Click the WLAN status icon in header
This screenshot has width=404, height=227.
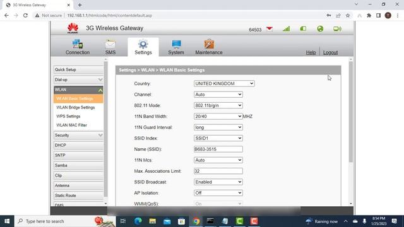coord(337,29)
